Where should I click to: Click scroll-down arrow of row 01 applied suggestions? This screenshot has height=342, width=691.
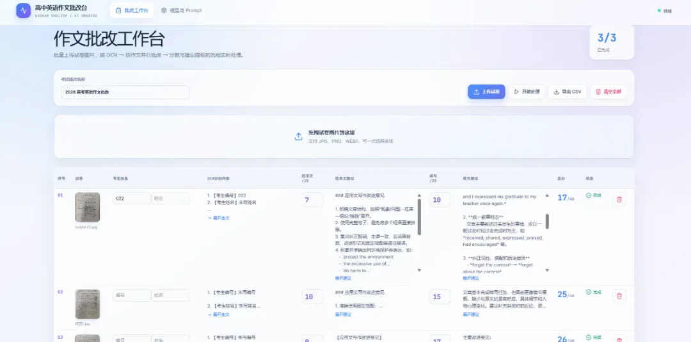coord(419,270)
